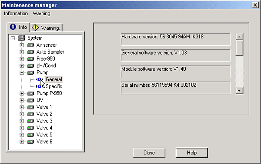Select the UV label in tree

(40, 100)
